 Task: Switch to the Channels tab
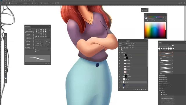120,41
